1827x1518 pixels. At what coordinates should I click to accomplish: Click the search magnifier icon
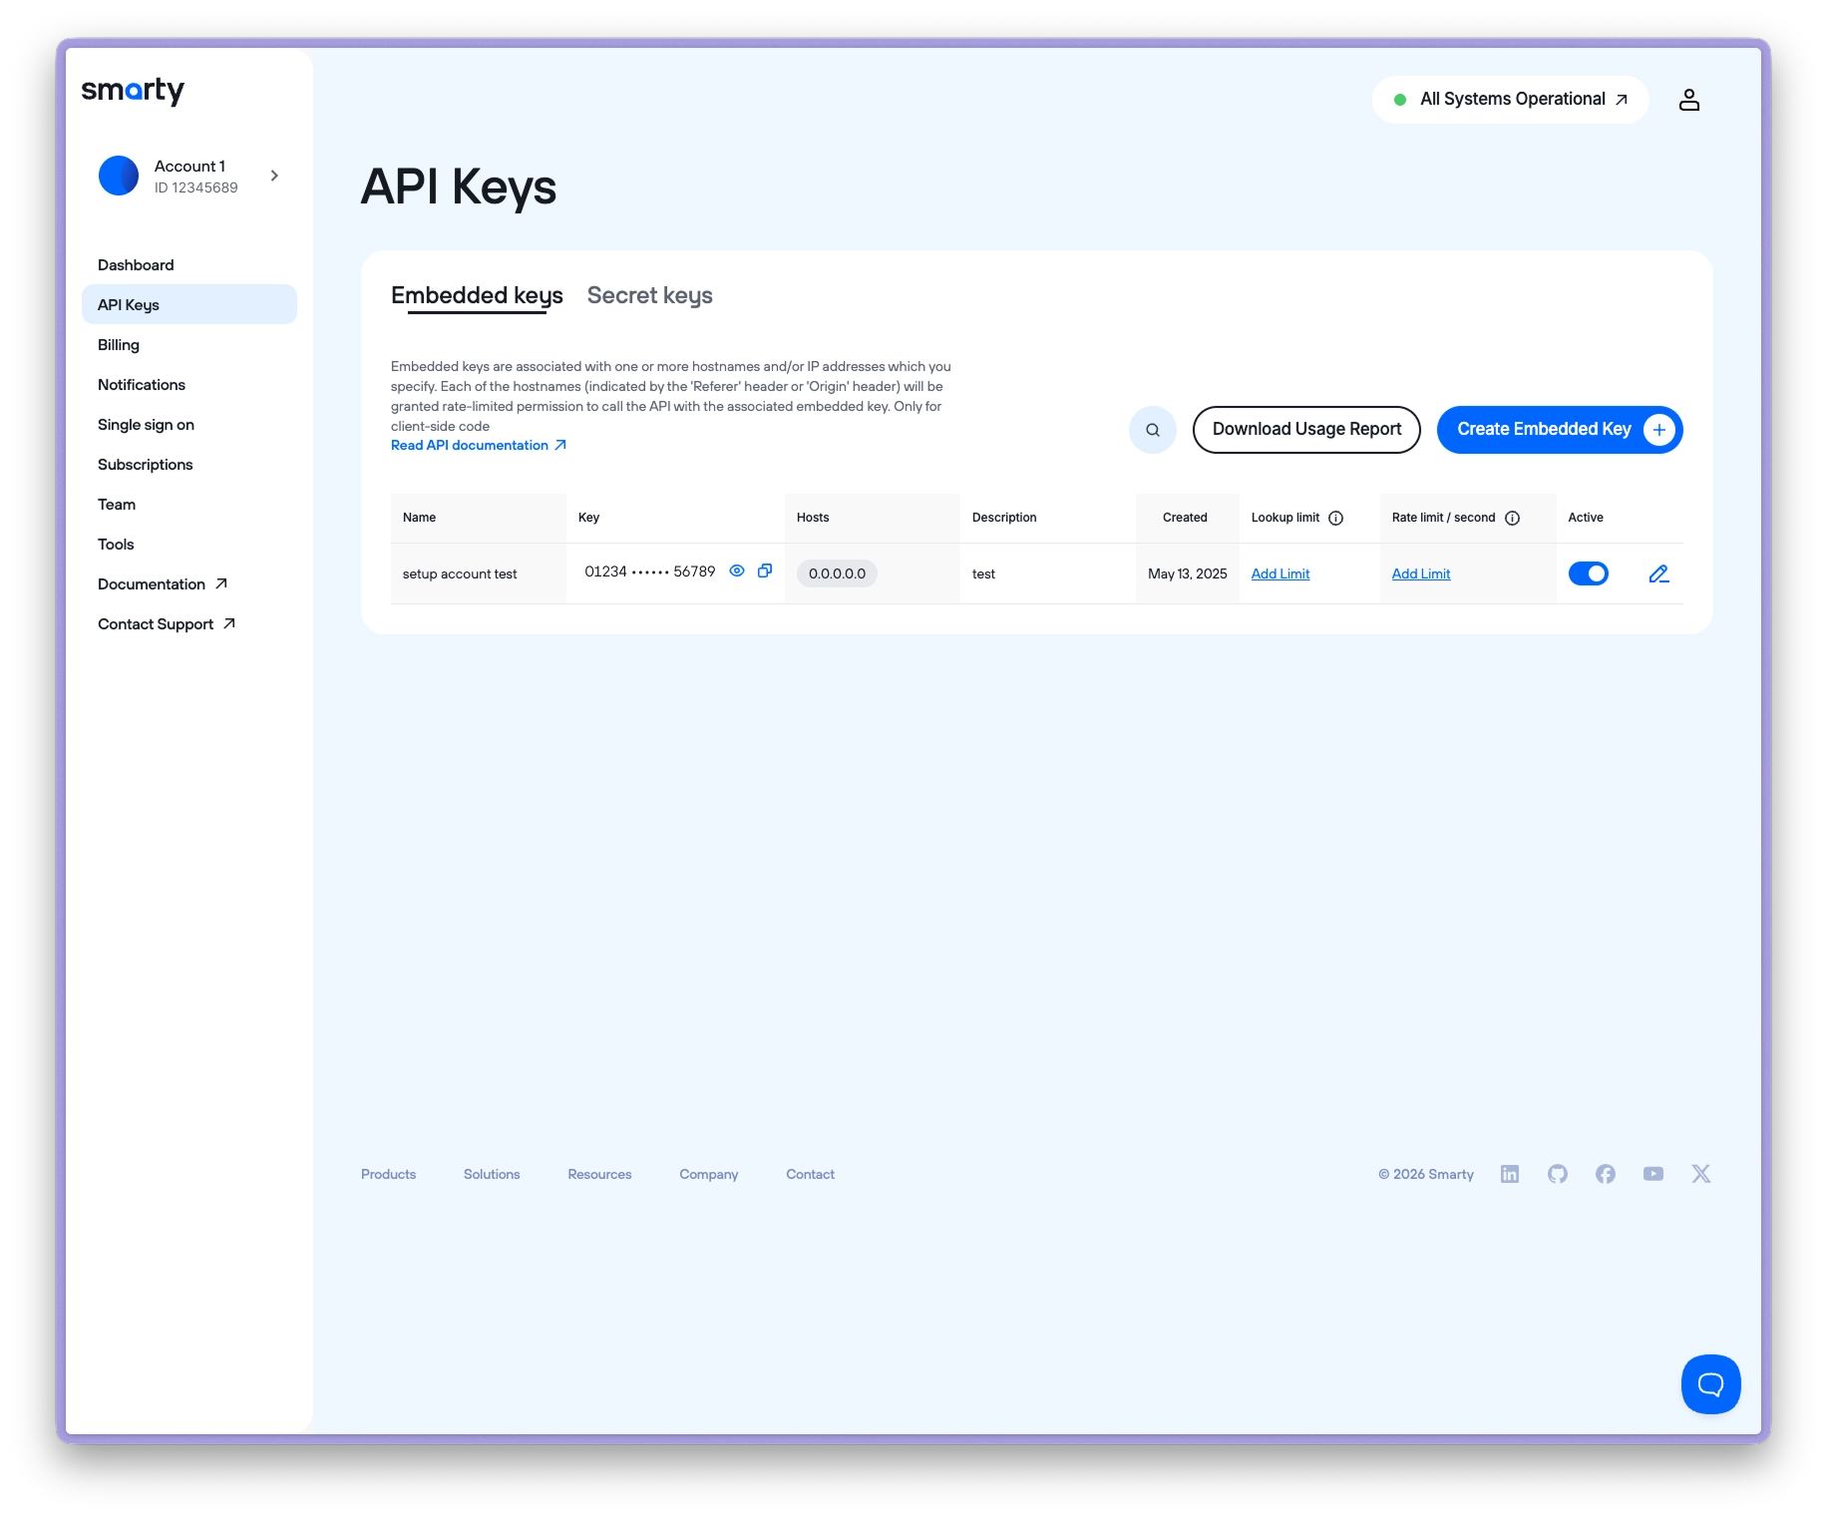[x=1152, y=430]
